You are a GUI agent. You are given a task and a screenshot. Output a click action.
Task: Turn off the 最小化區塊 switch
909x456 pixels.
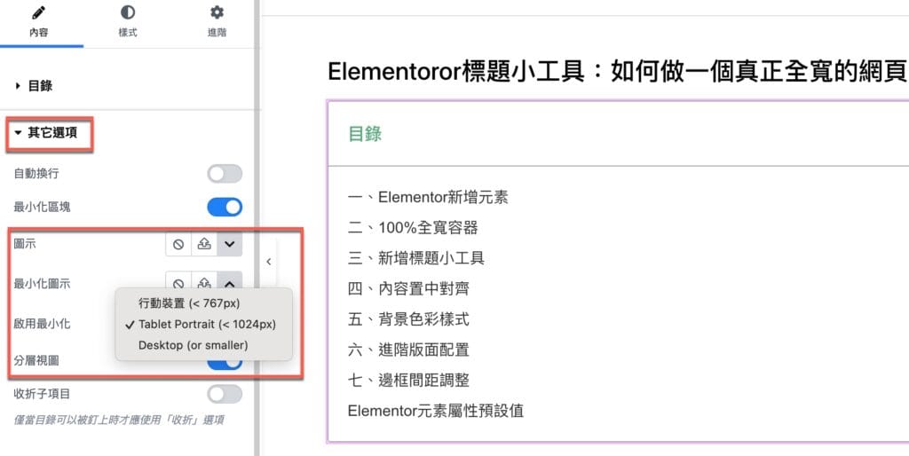pyautogui.click(x=225, y=207)
